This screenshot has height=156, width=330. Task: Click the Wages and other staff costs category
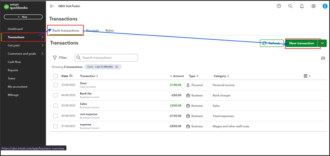[231, 126]
